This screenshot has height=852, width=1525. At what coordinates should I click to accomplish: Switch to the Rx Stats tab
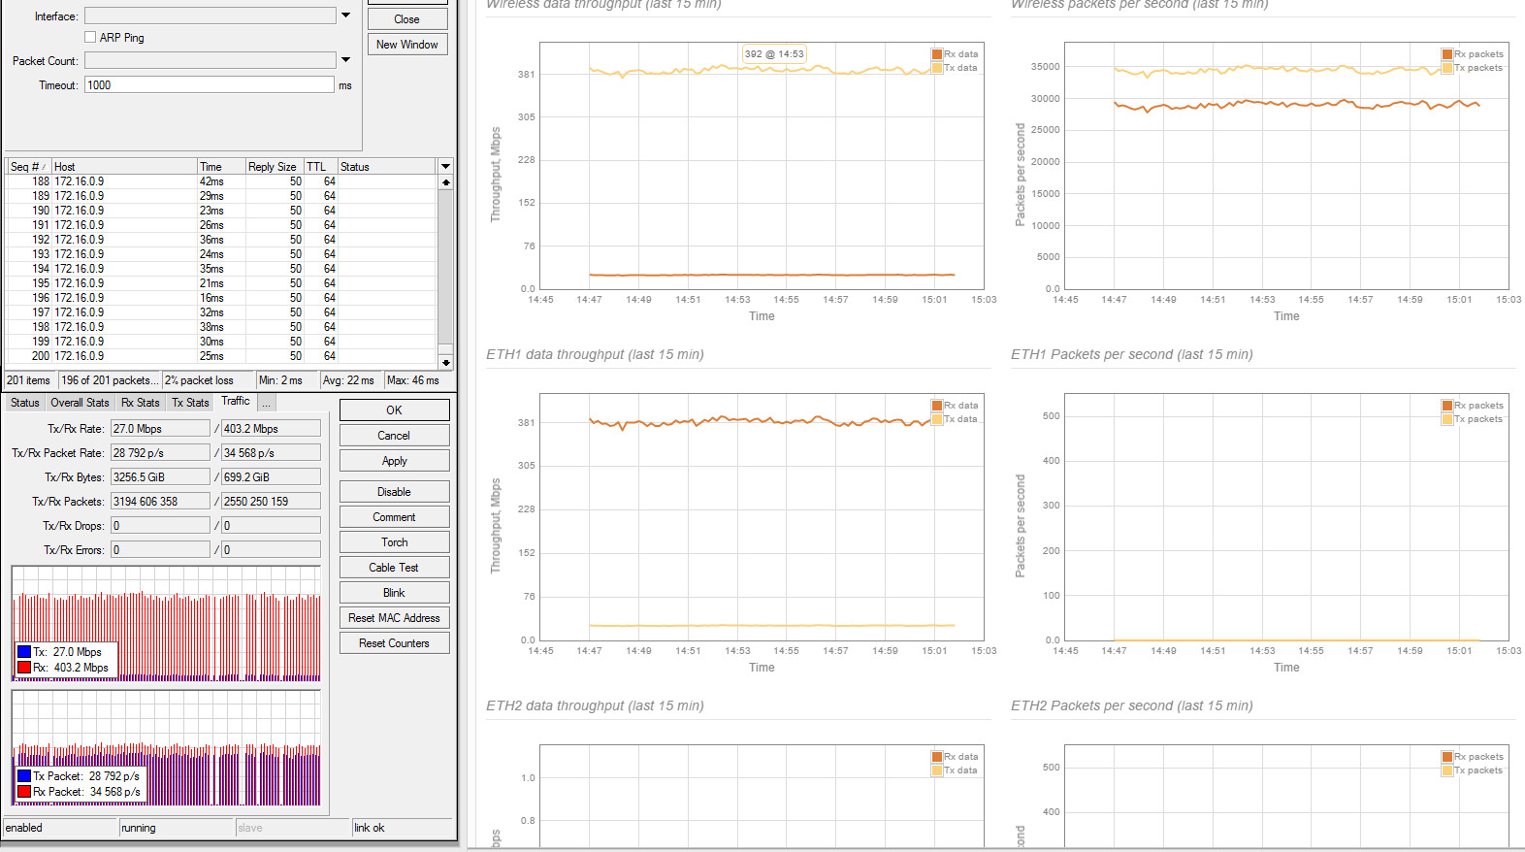[x=140, y=403]
